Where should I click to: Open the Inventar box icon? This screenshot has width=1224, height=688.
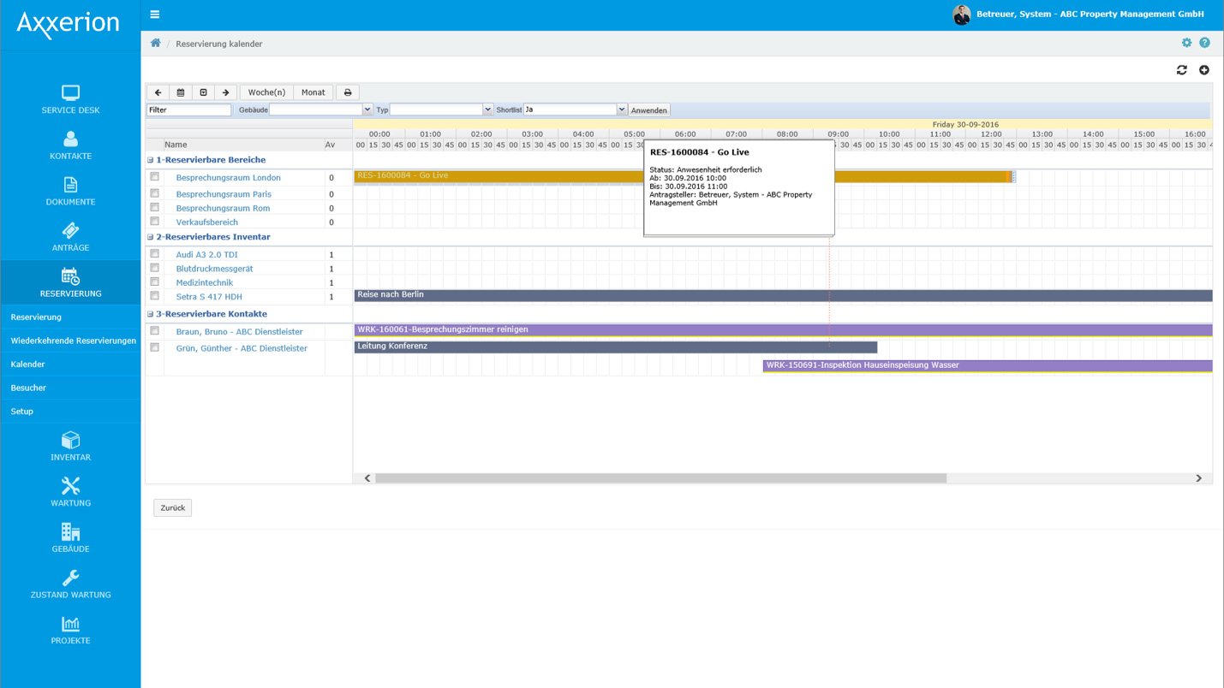(x=70, y=440)
